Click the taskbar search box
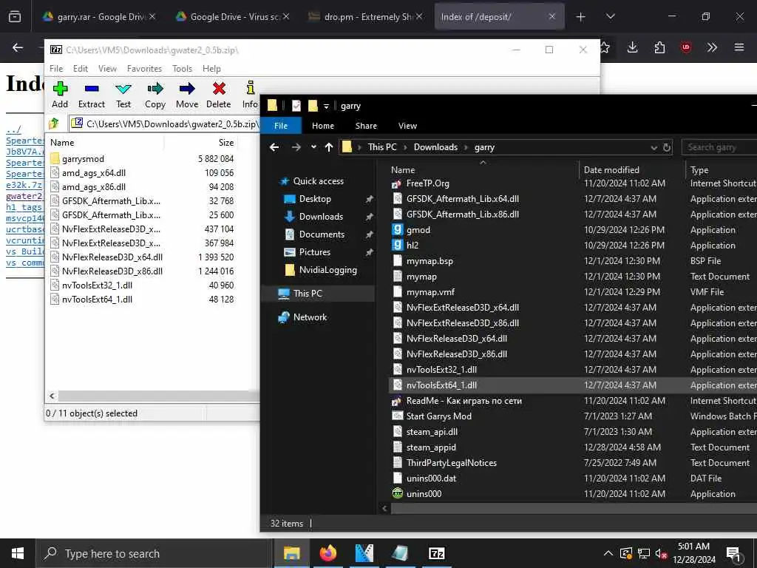 coord(155,553)
